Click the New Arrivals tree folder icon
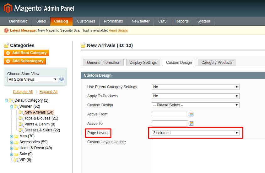This screenshot has width=265, height=173. 21,112
